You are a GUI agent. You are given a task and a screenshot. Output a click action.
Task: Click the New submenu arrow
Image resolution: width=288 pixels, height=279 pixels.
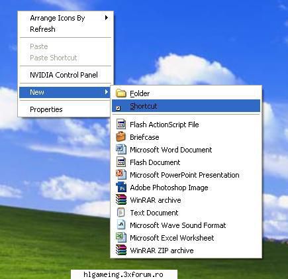point(107,92)
